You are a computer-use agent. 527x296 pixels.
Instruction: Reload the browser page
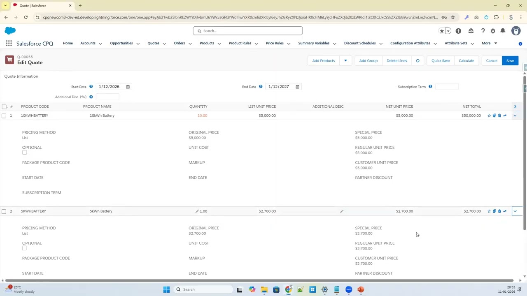pos(26,17)
